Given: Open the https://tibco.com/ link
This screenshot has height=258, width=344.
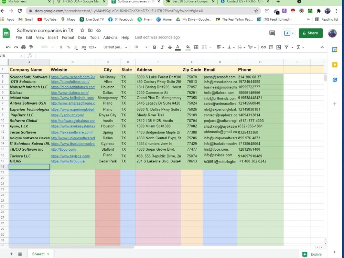Looking at the screenshot, I should point(63,149).
